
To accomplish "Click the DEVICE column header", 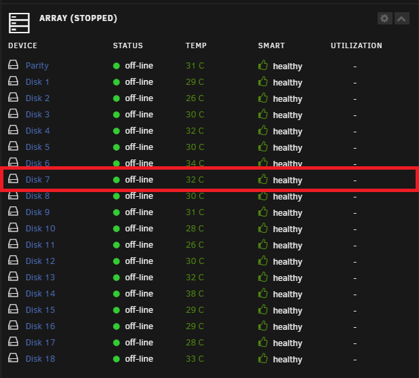I will point(23,45).
